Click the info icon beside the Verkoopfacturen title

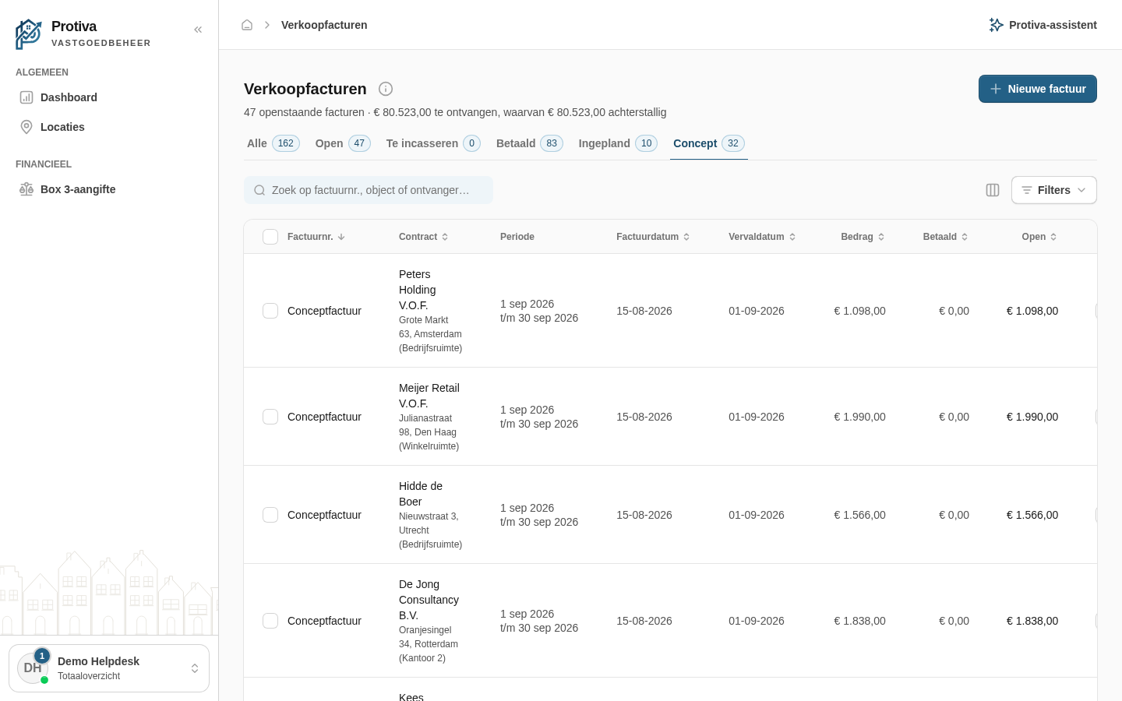[386, 89]
